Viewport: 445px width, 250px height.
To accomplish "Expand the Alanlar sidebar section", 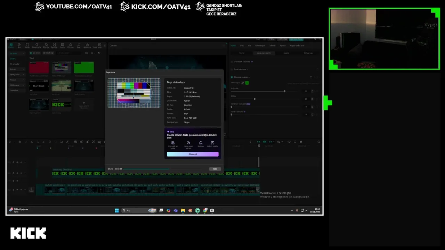I will coord(17,80).
